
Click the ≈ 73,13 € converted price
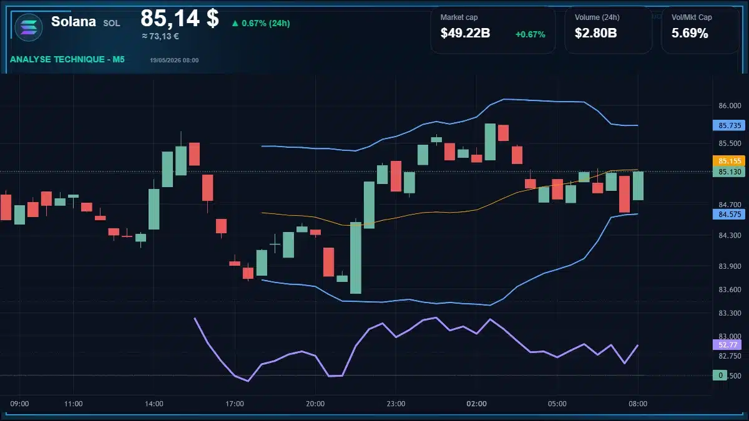click(x=160, y=36)
